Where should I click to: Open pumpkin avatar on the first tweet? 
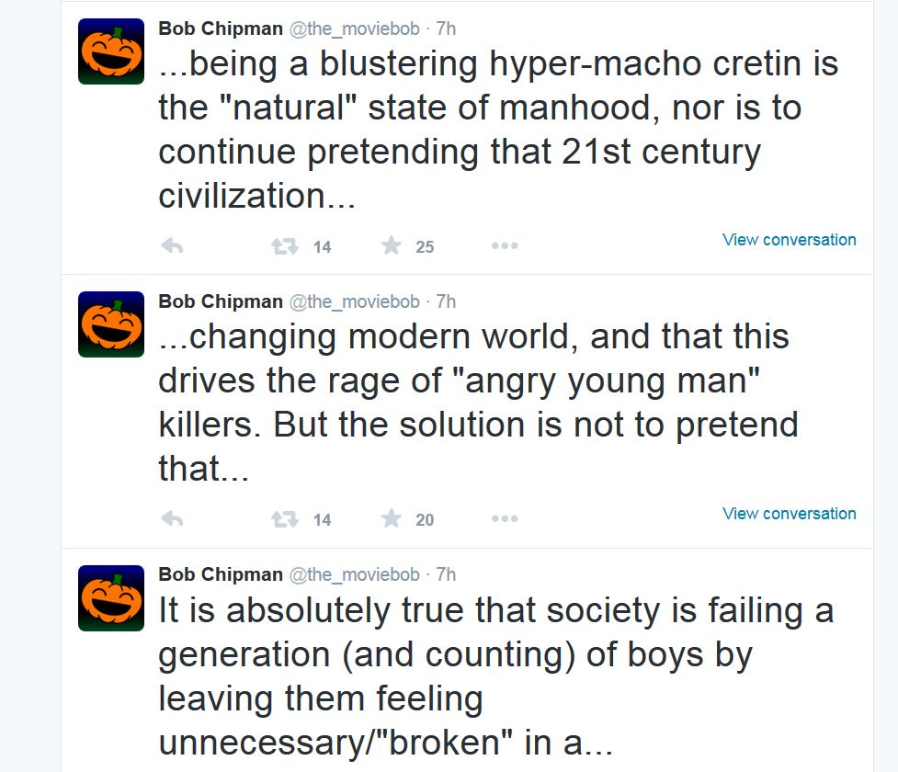(111, 51)
